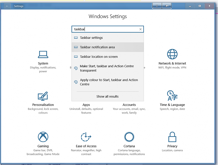Click 'WiFi, flight mode, VPN' description

(x=172, y=68)
